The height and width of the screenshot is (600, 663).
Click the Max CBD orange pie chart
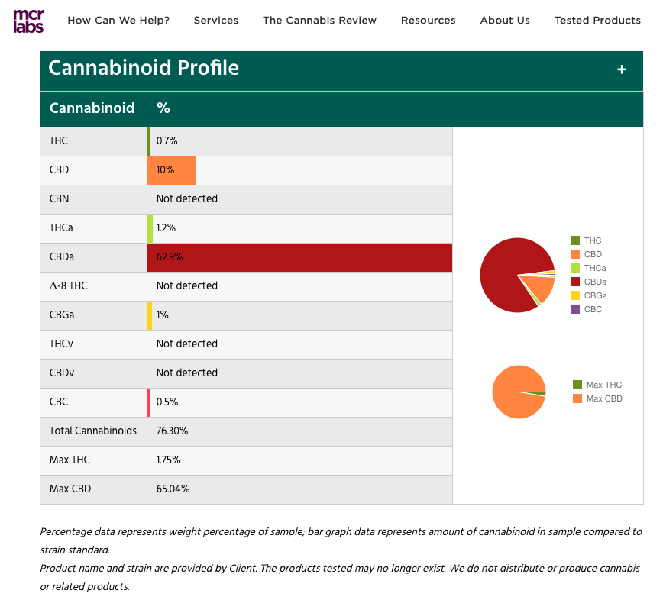518,392
